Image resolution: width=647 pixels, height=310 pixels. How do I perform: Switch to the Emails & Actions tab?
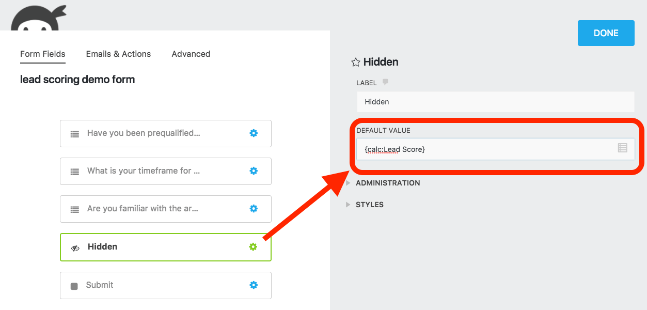[x=118, y=54]
